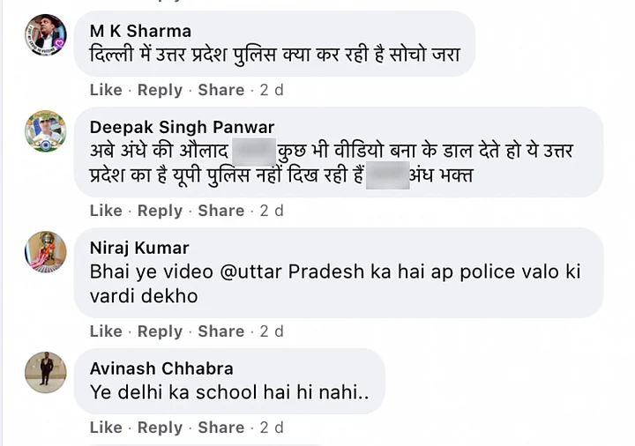The height and width of the screenshot is (446, 635).
Task: Reply to M K Sharma's comment
Action: pos(160,90)
